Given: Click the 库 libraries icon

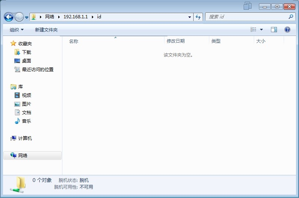Looking at the screenshot, I should click(13, 87).
